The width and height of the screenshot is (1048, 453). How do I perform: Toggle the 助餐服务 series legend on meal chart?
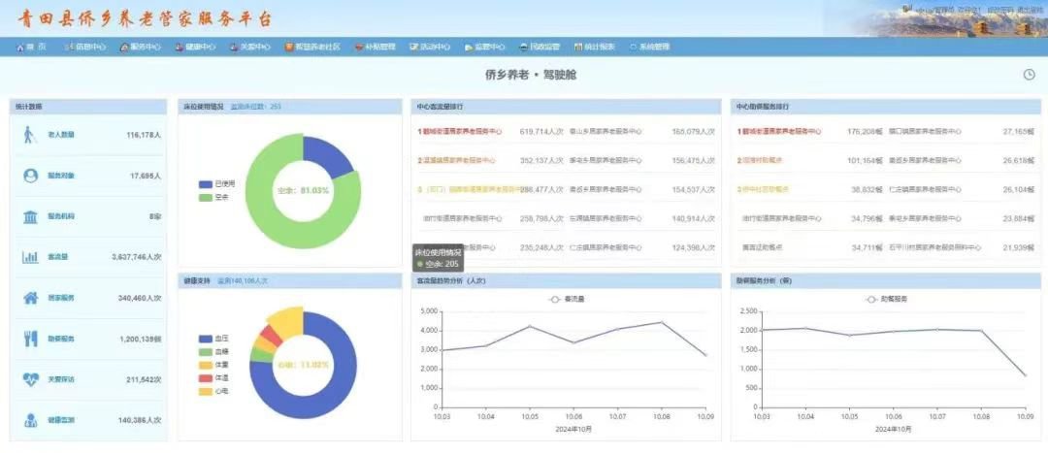click(886, 300)
